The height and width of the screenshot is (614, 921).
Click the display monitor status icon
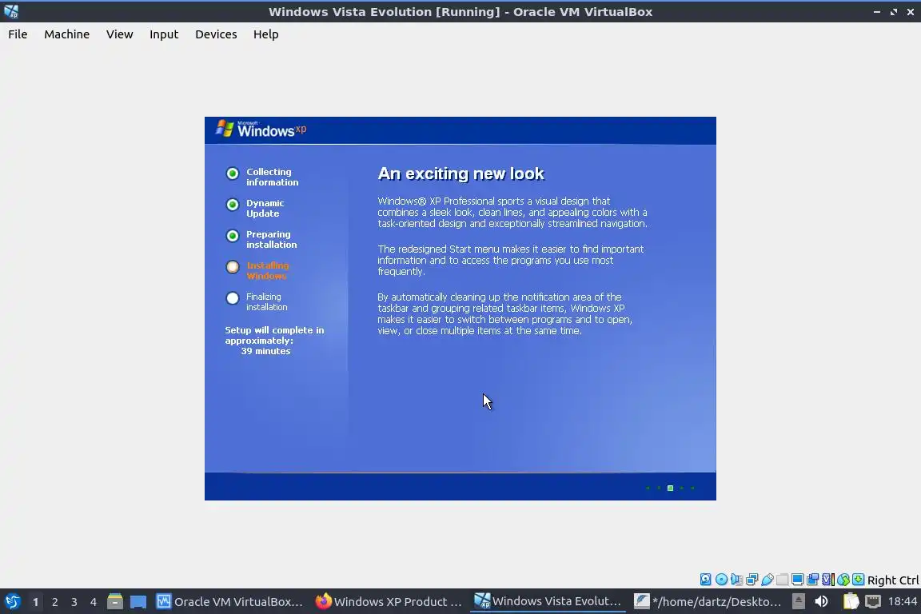coord(798,580)
